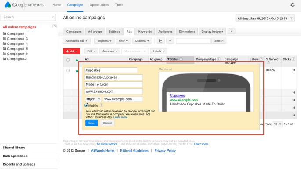
Task: Click the green status dot in header
Action: pos(77,60)
